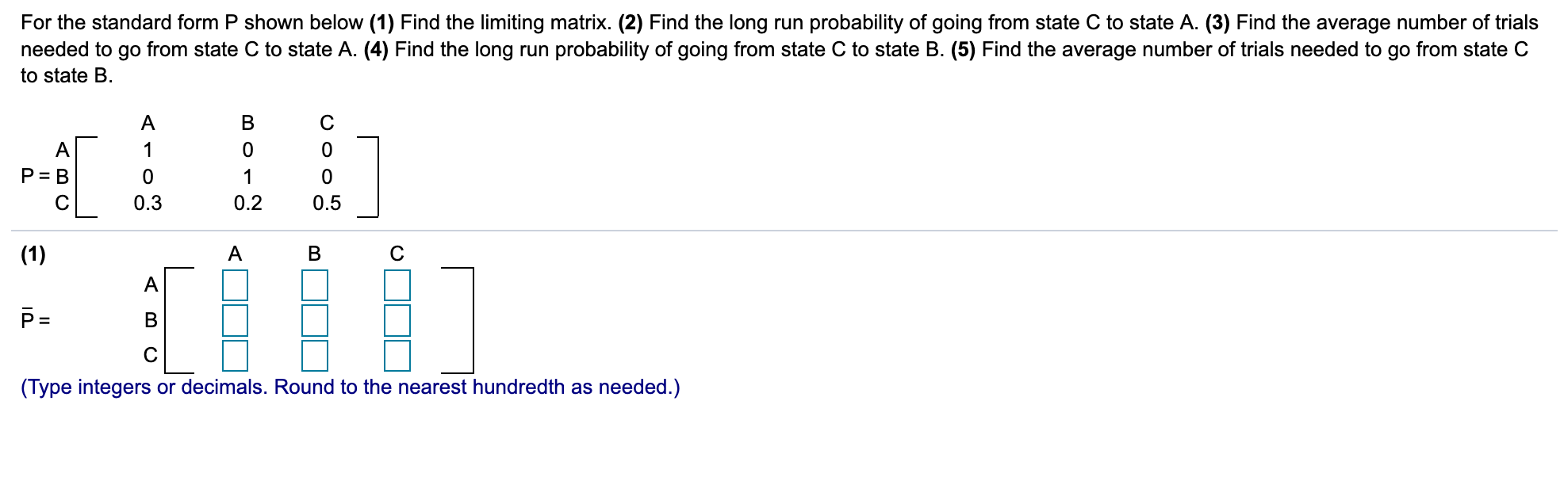1564x504 pixels.
Task: Click the answer box for row C column C
Action: coord(395,356)
